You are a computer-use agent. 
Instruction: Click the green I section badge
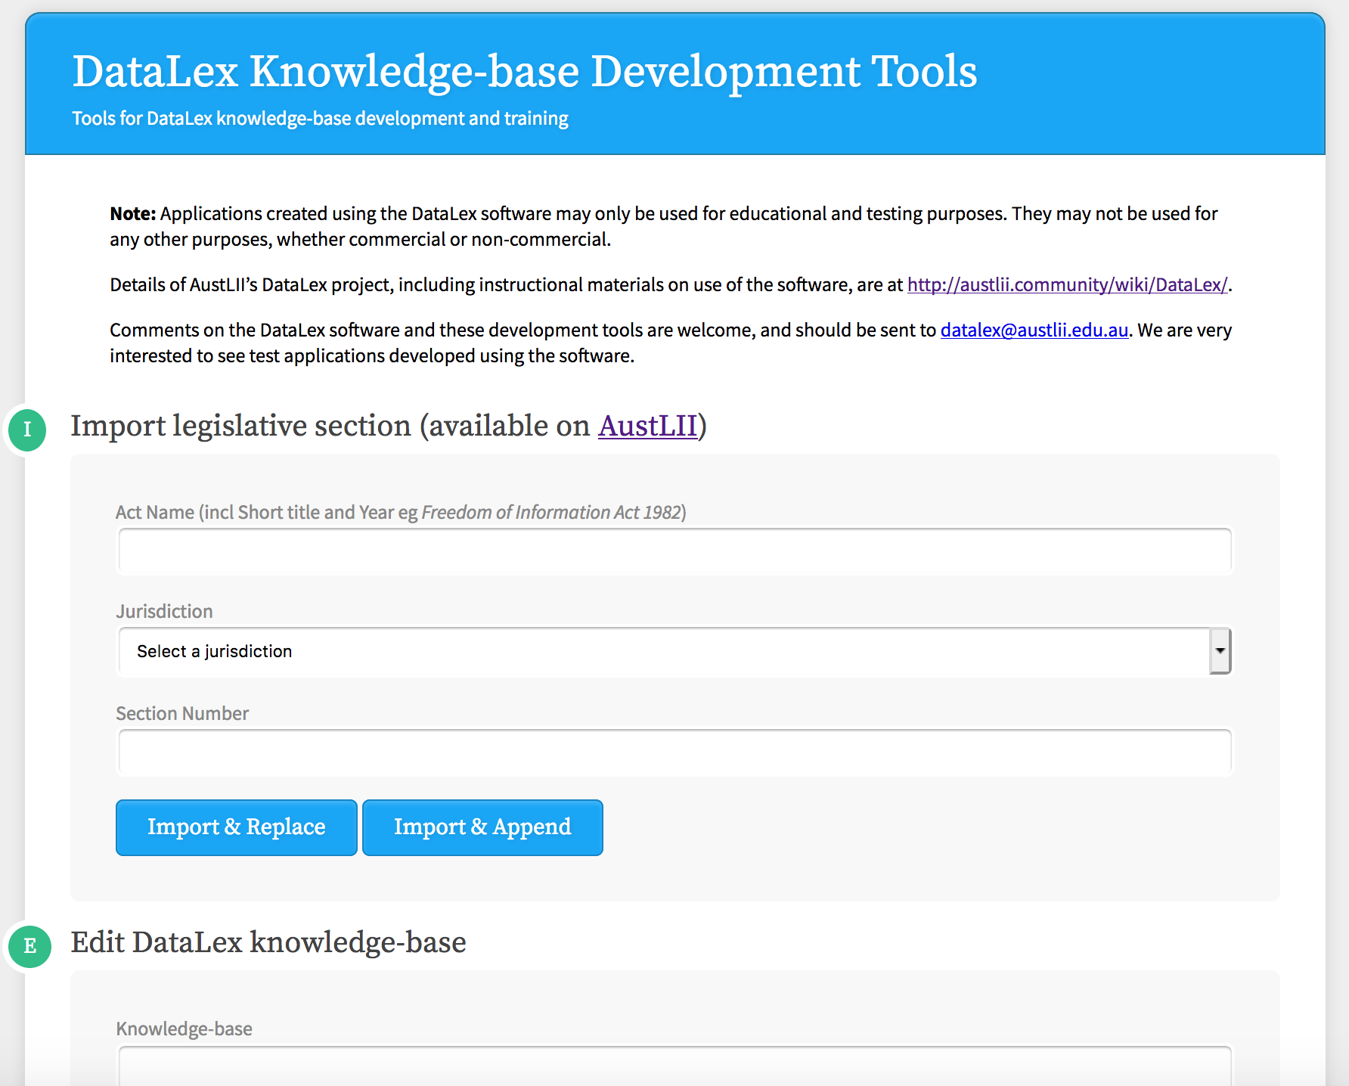pos(27,430)
